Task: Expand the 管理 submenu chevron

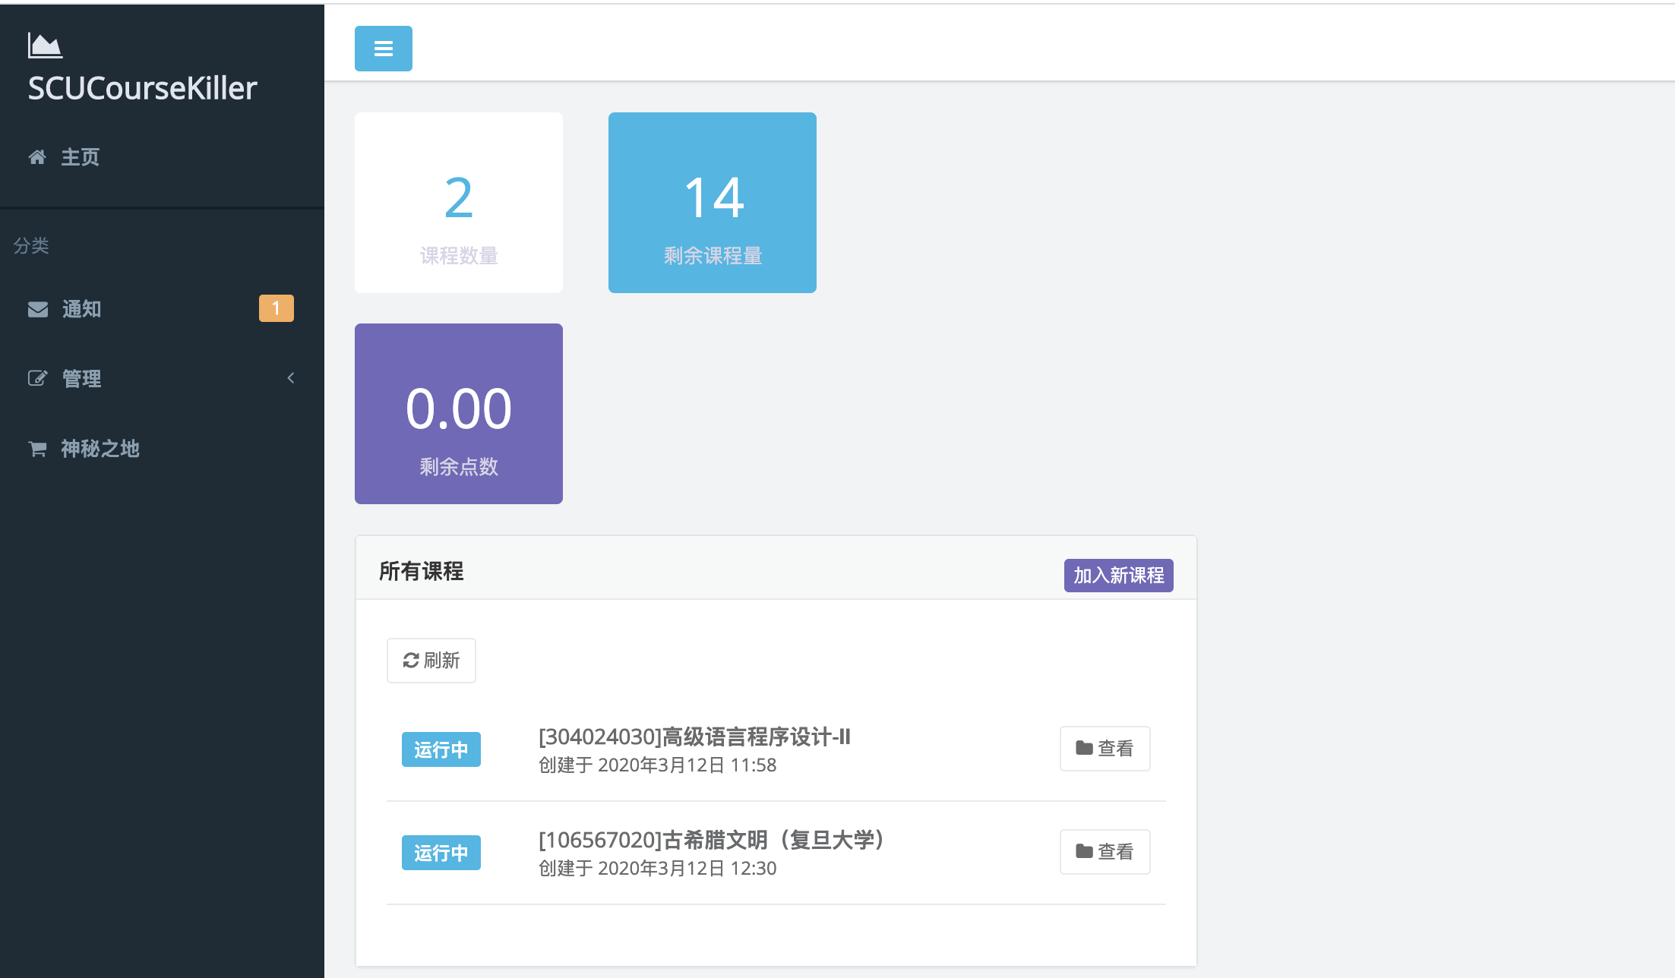Action: click(291, 378)
